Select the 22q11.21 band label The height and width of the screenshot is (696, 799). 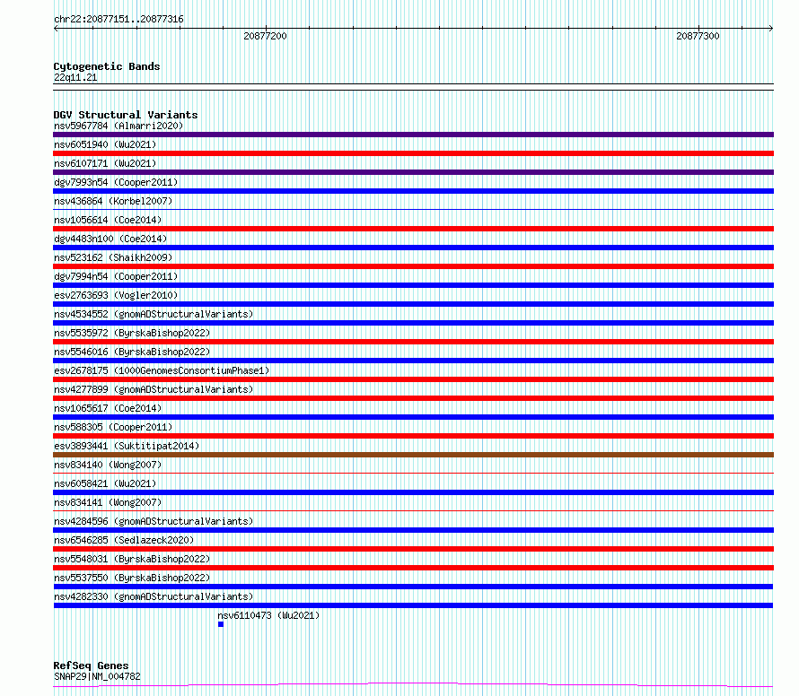tap(75, 77)
